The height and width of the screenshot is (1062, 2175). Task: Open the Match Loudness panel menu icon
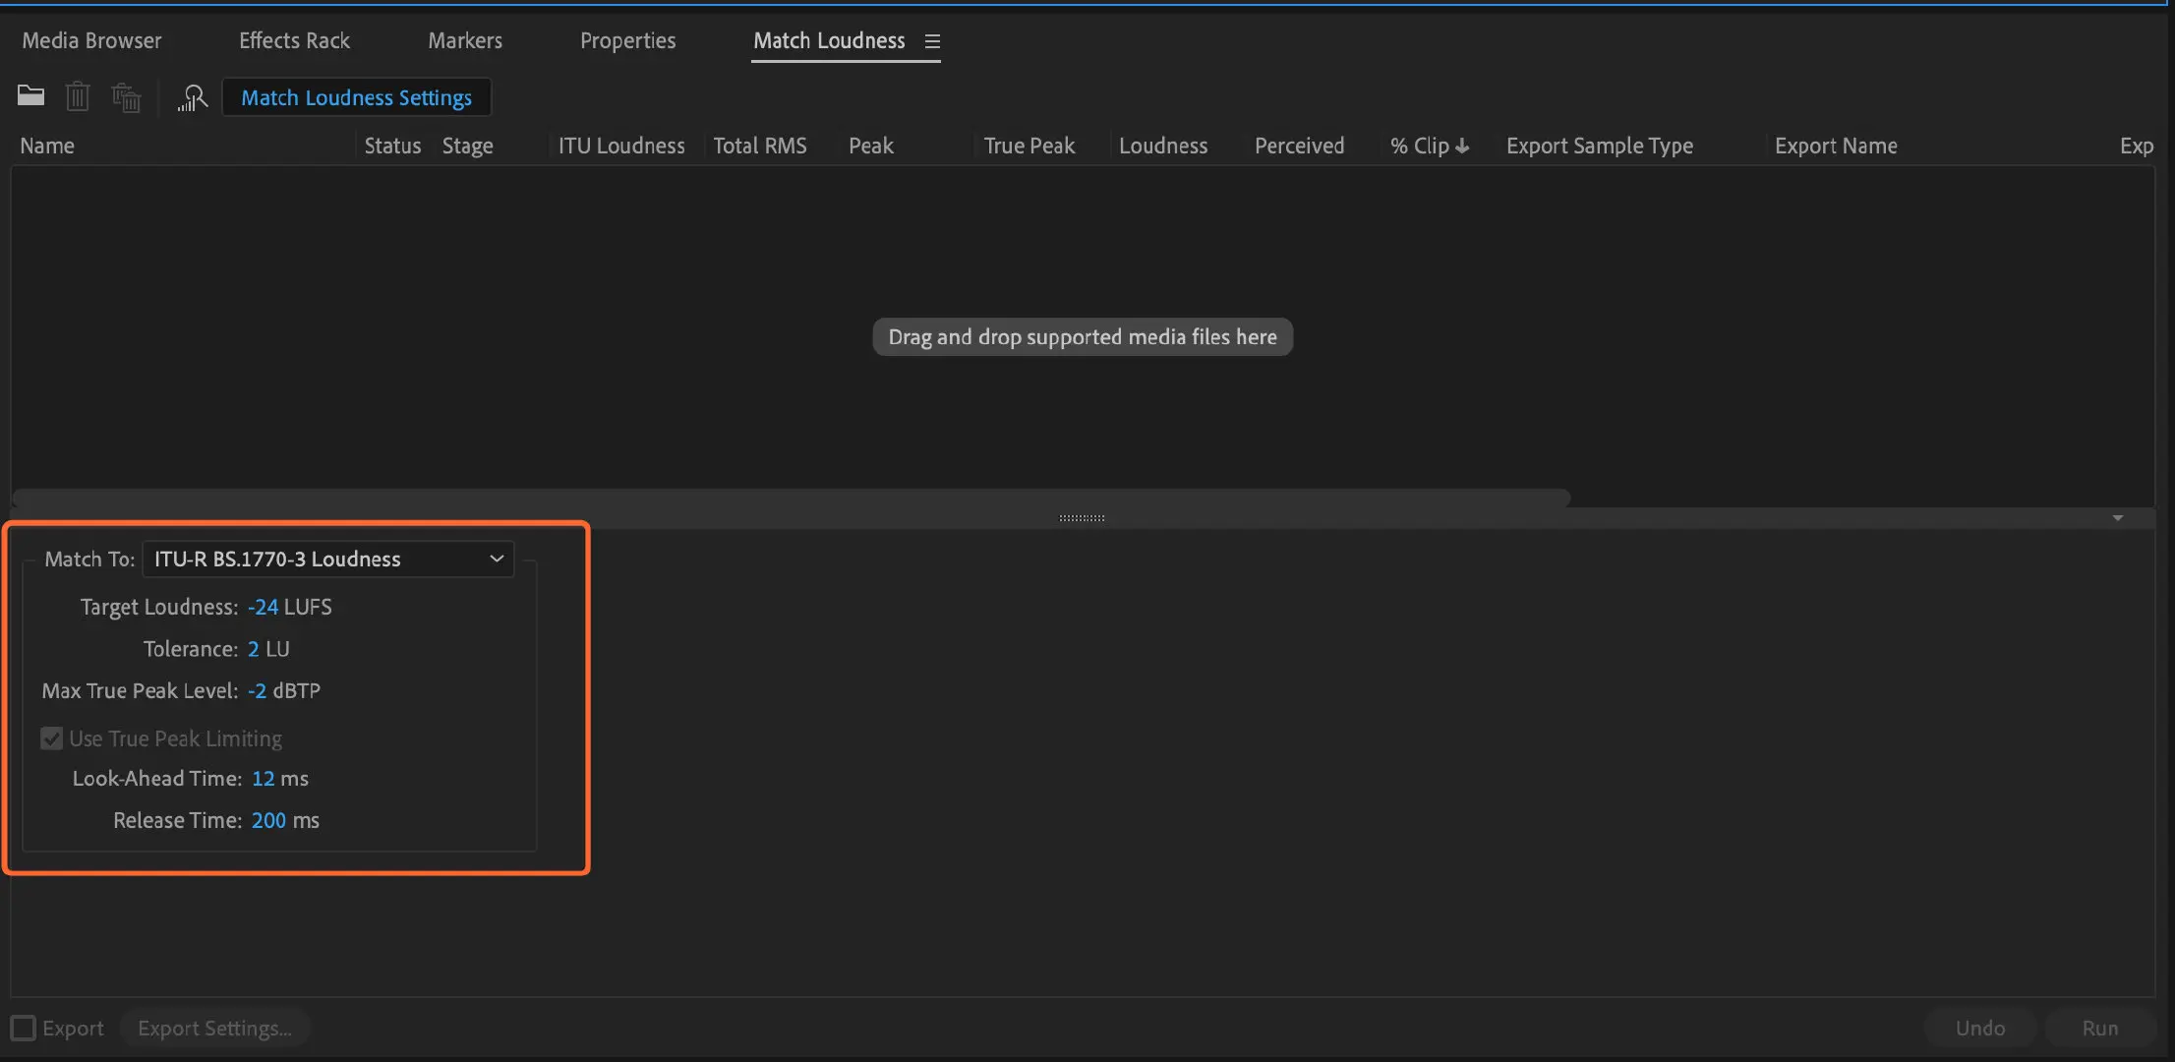(x=932, y=41)
